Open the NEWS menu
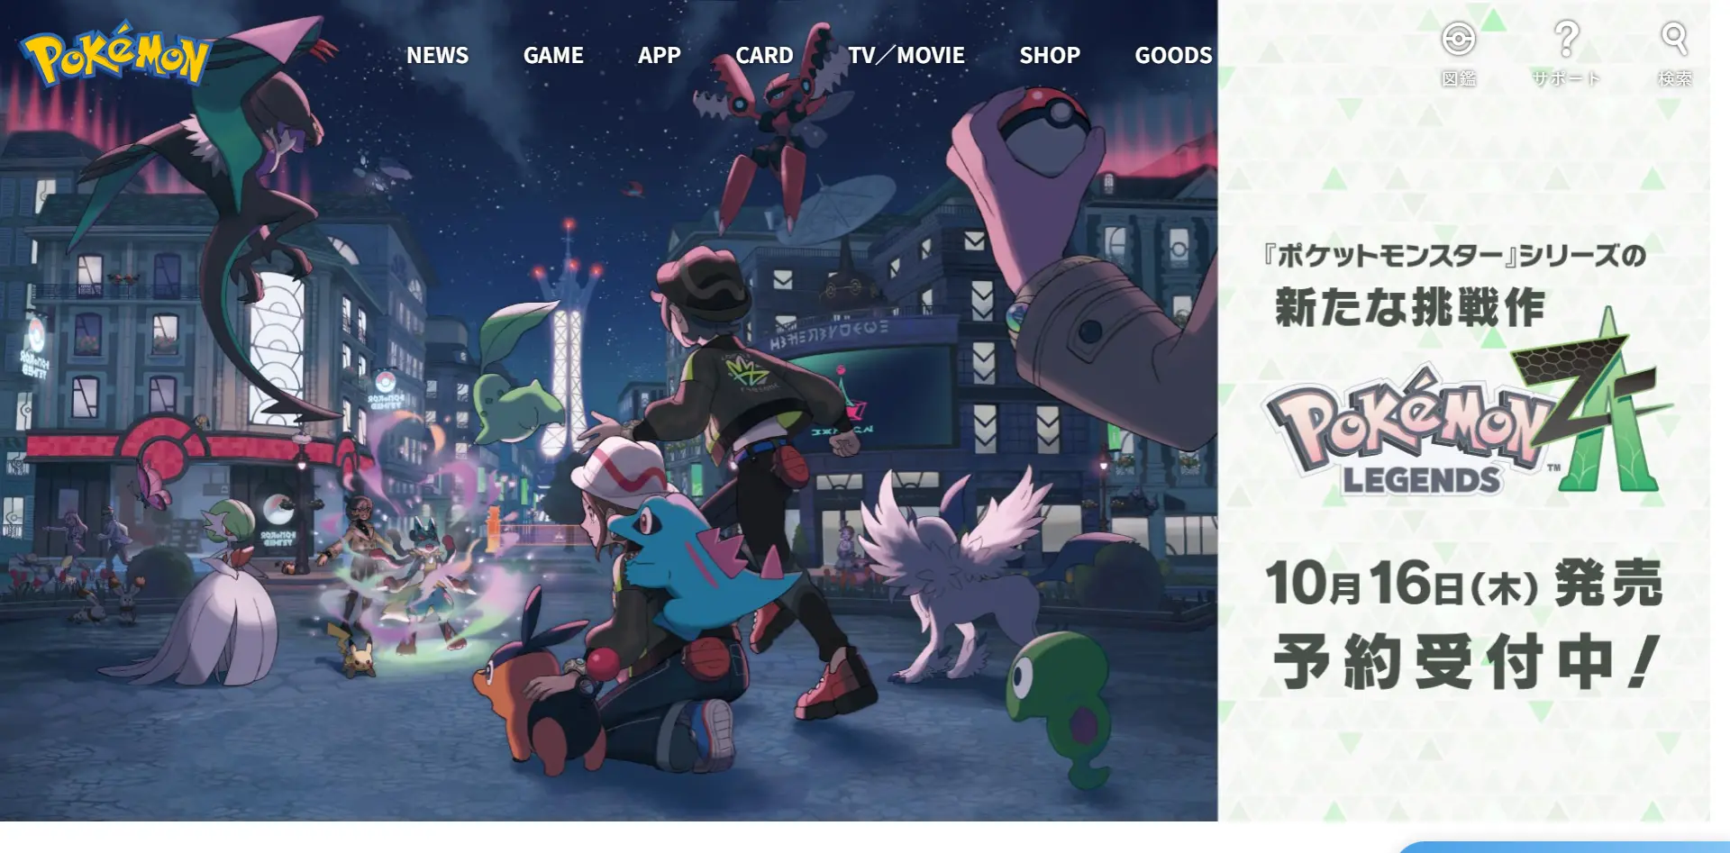Screen dimensions: 1730x853 (x=437, y=55)
